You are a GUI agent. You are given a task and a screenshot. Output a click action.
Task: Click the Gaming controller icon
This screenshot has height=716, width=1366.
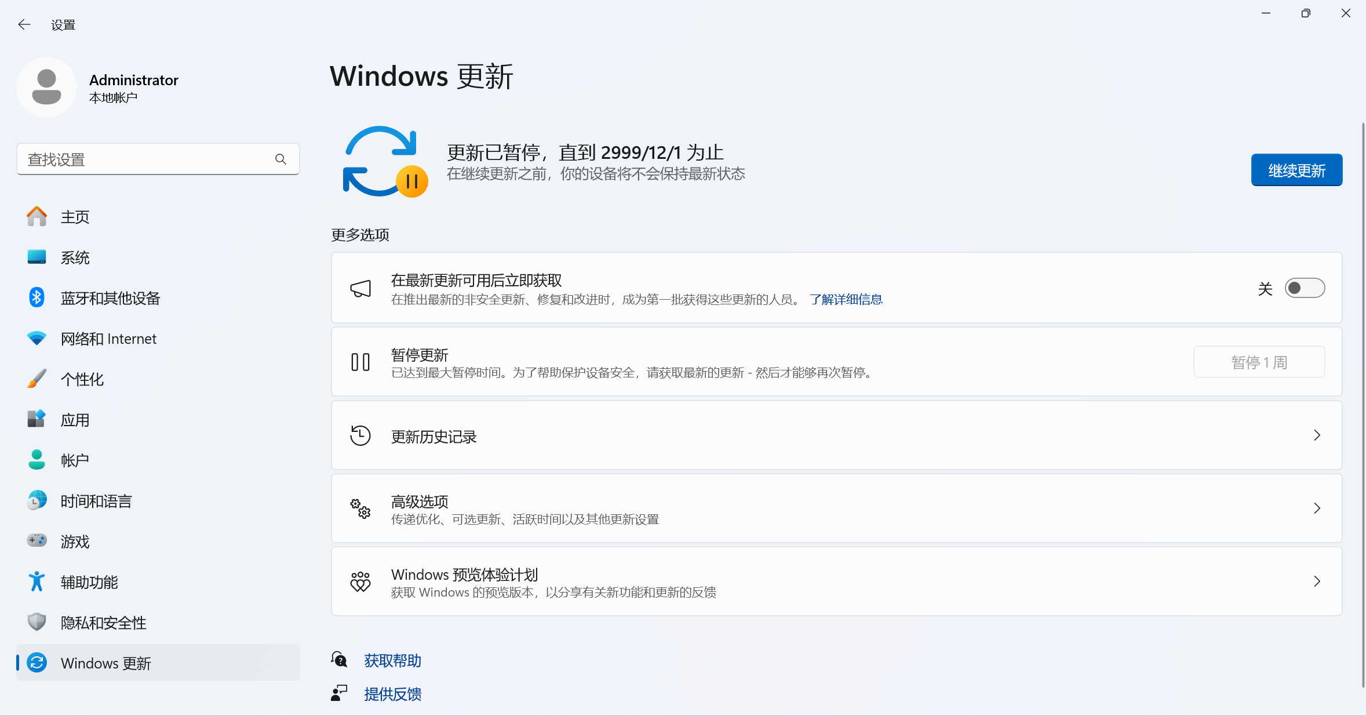(x=37, y=540)
